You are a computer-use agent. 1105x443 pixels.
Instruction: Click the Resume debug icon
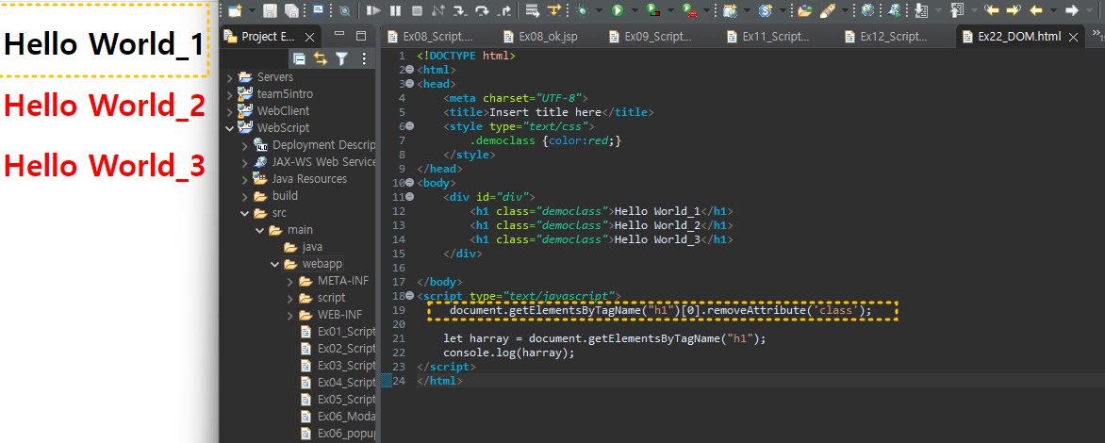click(x=373, y=10)
